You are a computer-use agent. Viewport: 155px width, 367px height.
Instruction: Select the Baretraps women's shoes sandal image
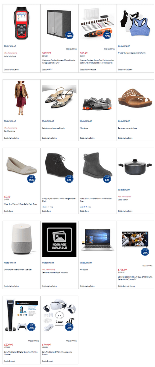pyautogui.click(x=135, y=98)
